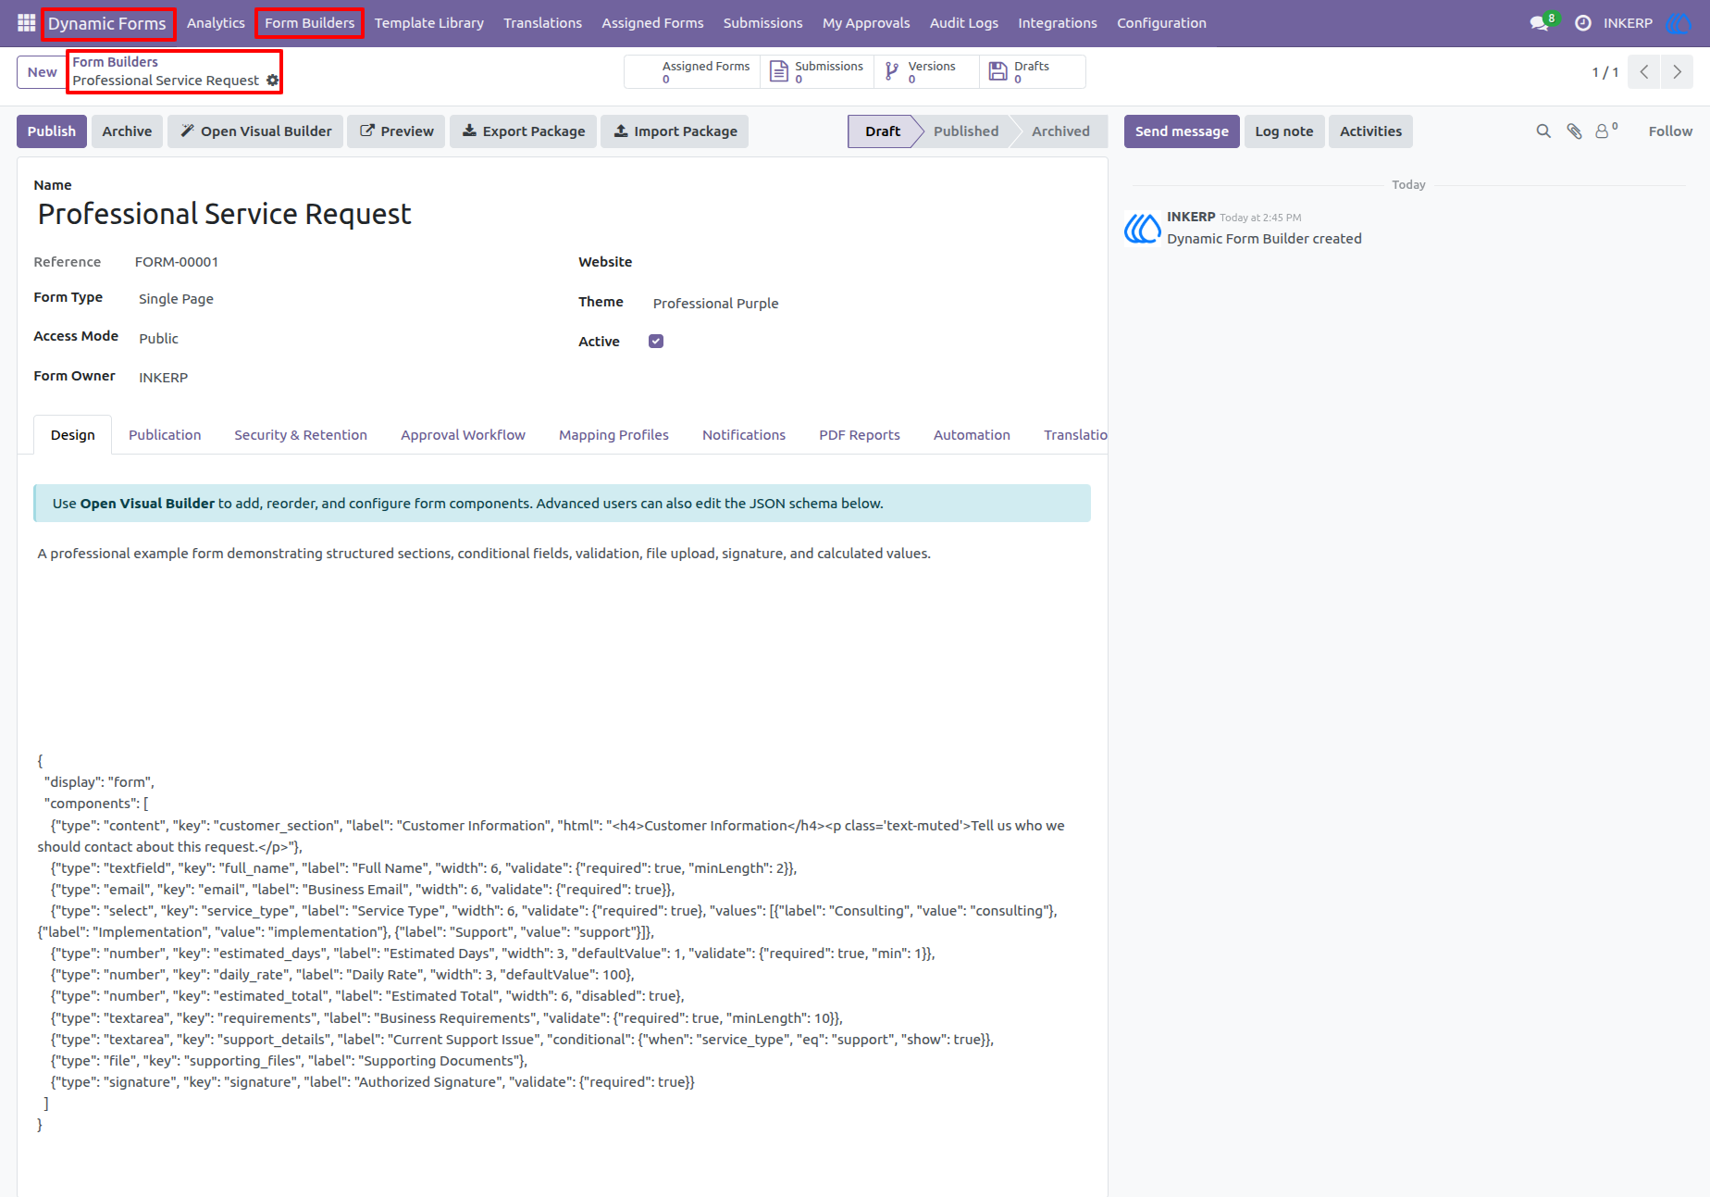The image size is (1710, 1197).
Task: Toggle the Active checkbox
Action: [656, 341]
